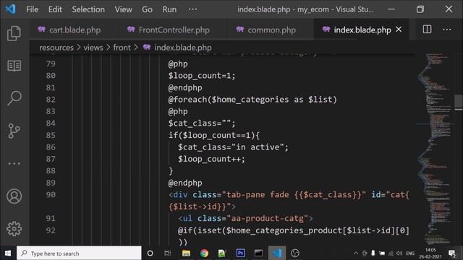463x260 pixels.
Task: Open the Explorer view in activity bar
Action: (14, 33)
